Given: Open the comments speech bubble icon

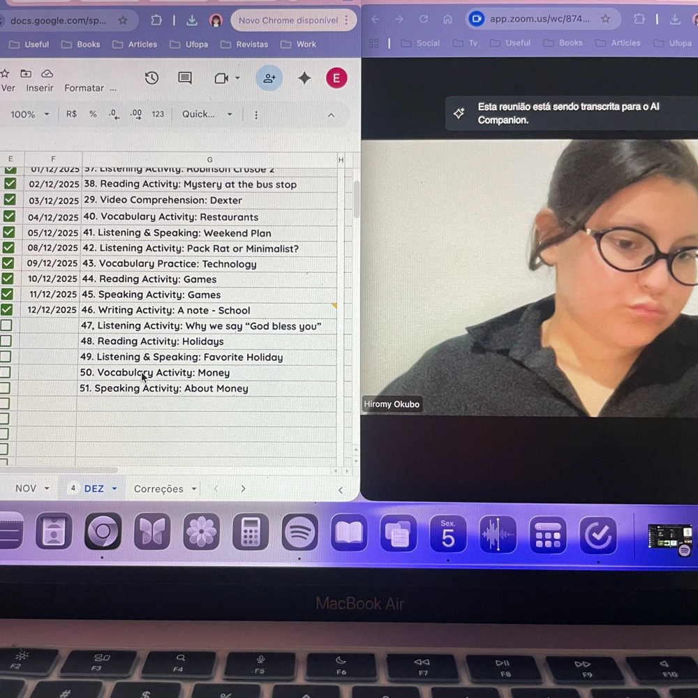Looking at the screenshot, I should [x=185, y=78].
